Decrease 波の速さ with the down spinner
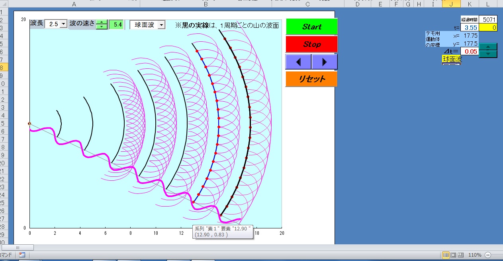The image size is (503, 261). pos(102,27)
